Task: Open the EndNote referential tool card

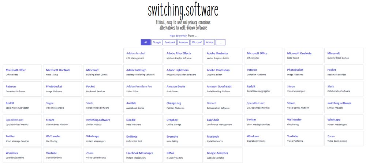Action: pyautogui.click(x=143, y=139)
